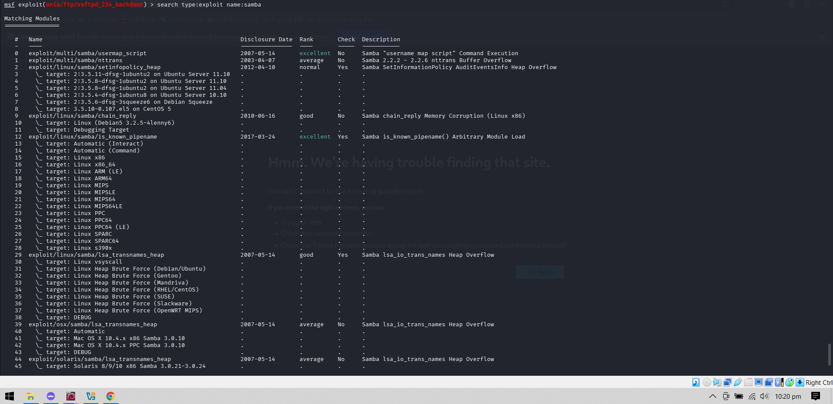
Task: Check the battery status tray icon
Action: (739, 396)
